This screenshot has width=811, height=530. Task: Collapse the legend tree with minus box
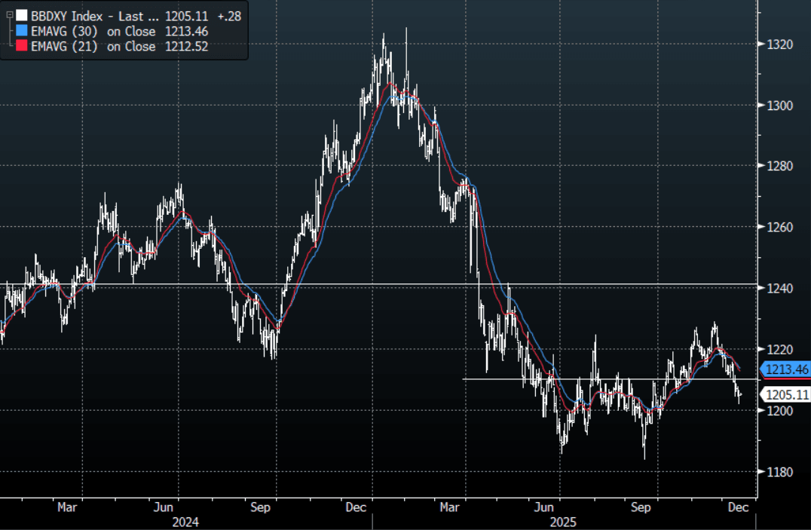coord(9,15)
